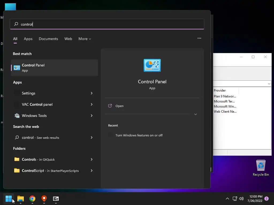274x205 pixels.
Task: Click the Control Panel icon in best match
Action: click(17, 68)
